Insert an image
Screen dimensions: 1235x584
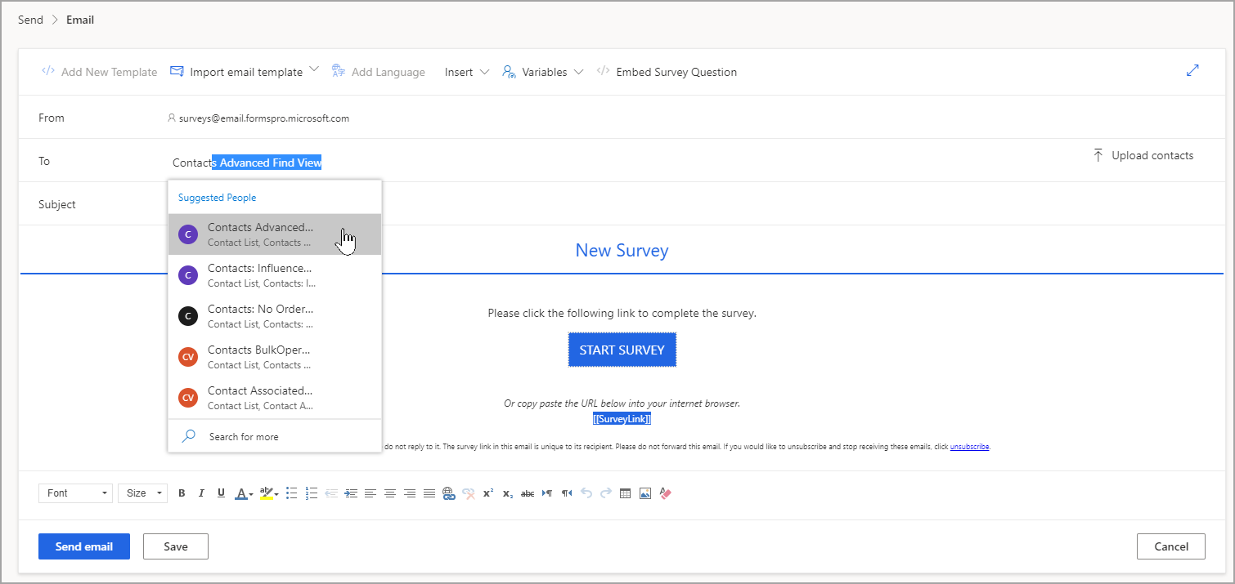645,493
